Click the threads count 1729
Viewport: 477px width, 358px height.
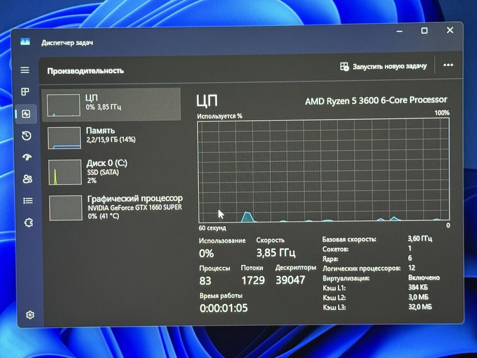point(253,280)
